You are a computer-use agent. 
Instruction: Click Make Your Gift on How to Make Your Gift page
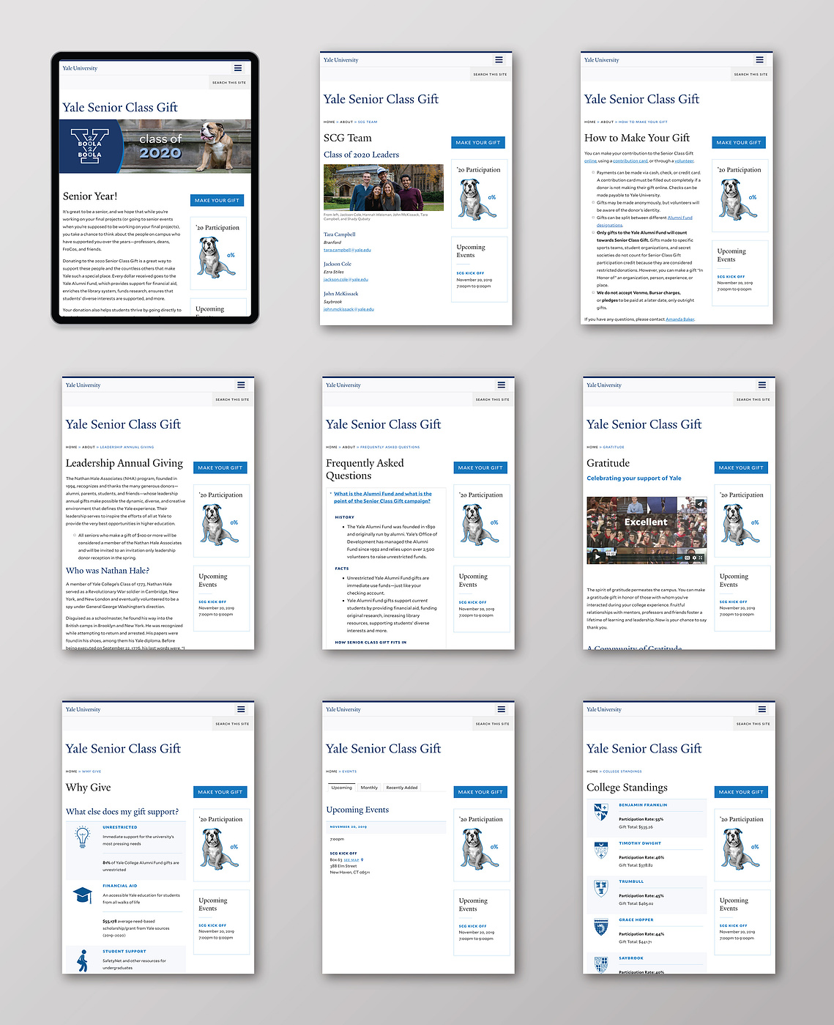pos(739,142)
